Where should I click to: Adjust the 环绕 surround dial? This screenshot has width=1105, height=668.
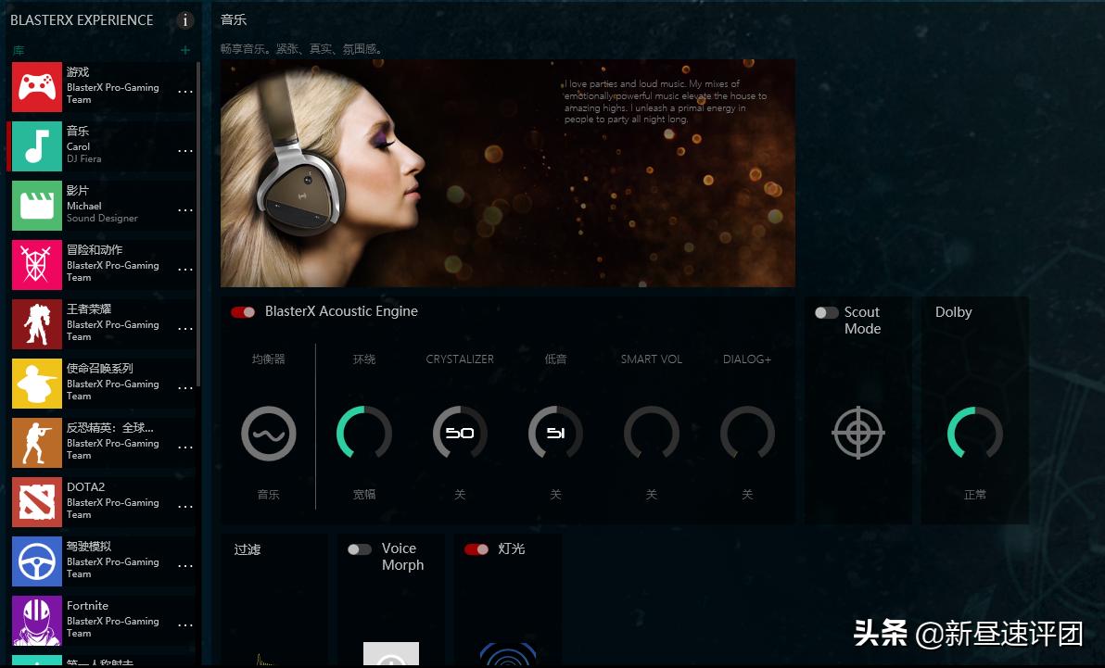364,433
